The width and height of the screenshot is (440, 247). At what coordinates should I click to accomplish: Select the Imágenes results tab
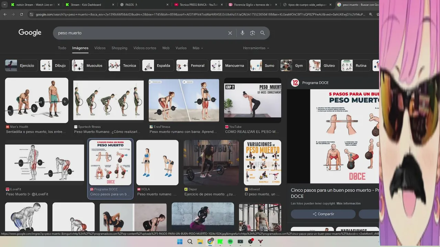[80, 48]
